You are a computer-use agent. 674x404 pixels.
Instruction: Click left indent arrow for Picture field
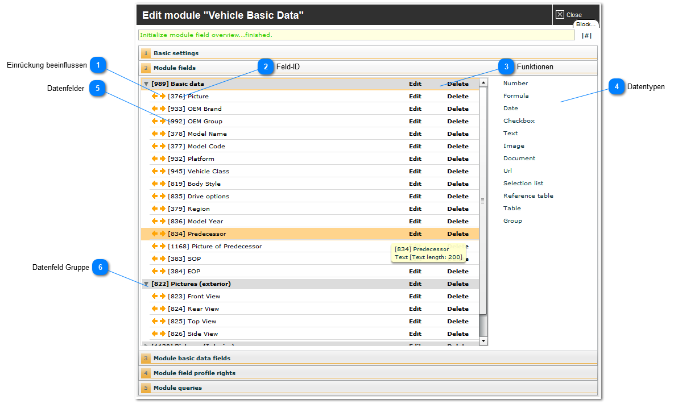[155, 96]
